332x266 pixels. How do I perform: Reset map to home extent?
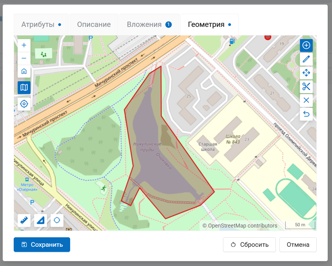[x=24, y=71]
